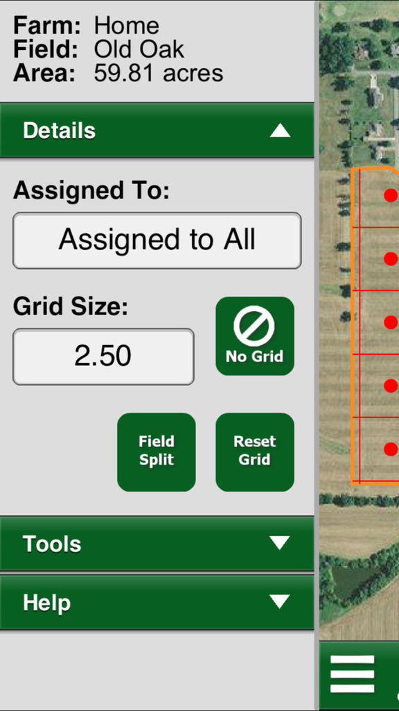Viewport: 399px width, 711px height.
Task: Open Field Split tool
Action: pyautogui.click(x=157, y=452)
